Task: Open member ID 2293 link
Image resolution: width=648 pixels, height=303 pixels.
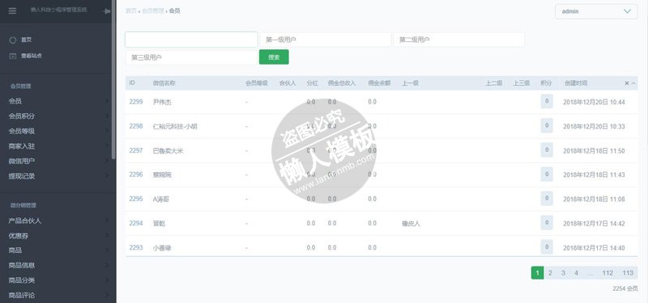Action: pyautogui.click(x=136, y=247)
